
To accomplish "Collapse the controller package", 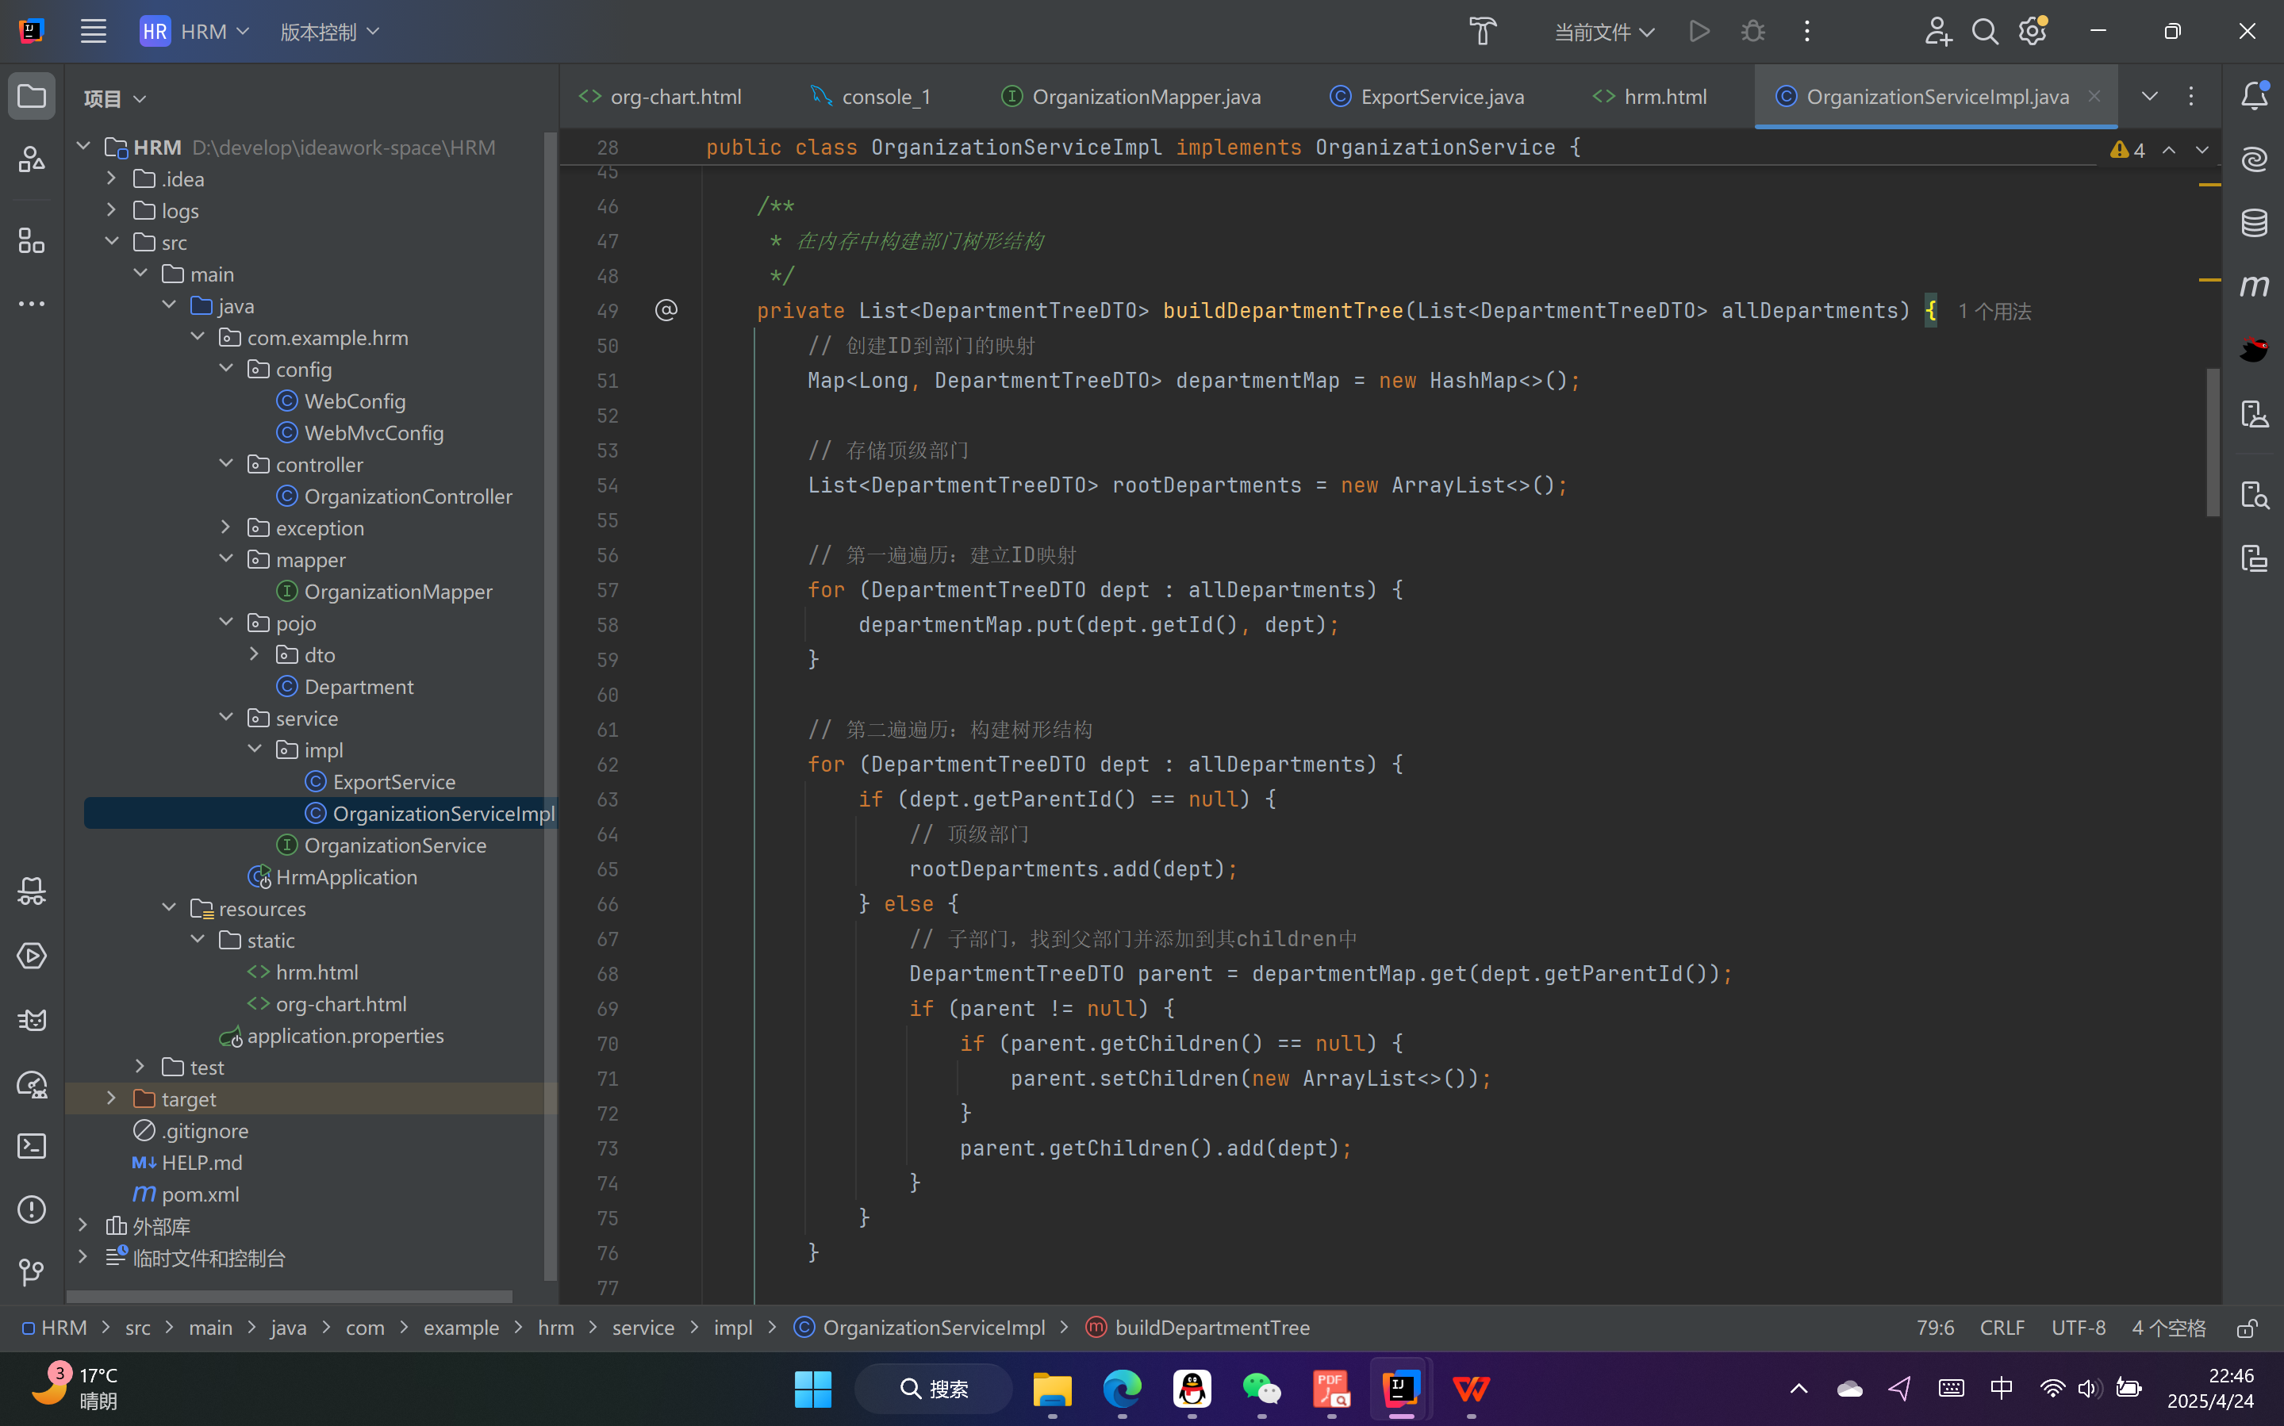I will coord(225,464).
